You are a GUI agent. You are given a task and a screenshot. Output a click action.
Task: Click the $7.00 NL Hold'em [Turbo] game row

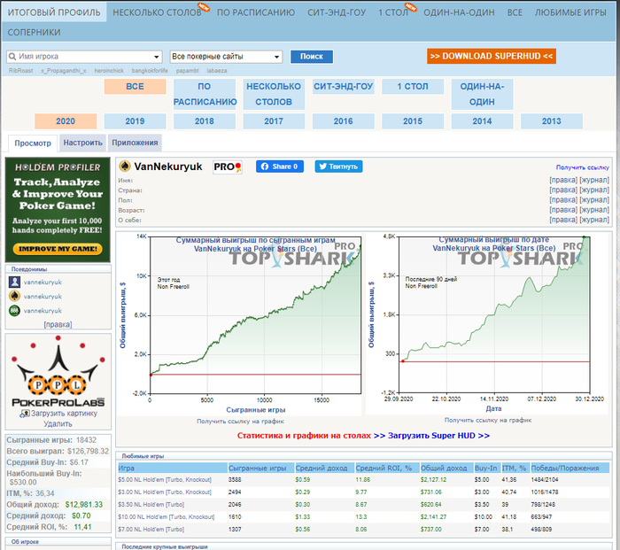364,529
